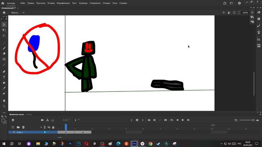This screenshot has width=262, height=147.
Task: Select the Text tool
Action: point(4,77)
